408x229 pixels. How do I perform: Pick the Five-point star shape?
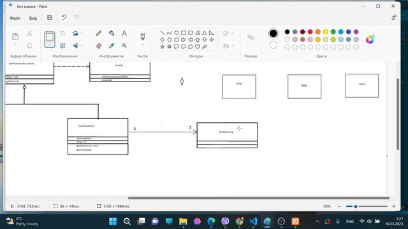[x=163, y=46]
